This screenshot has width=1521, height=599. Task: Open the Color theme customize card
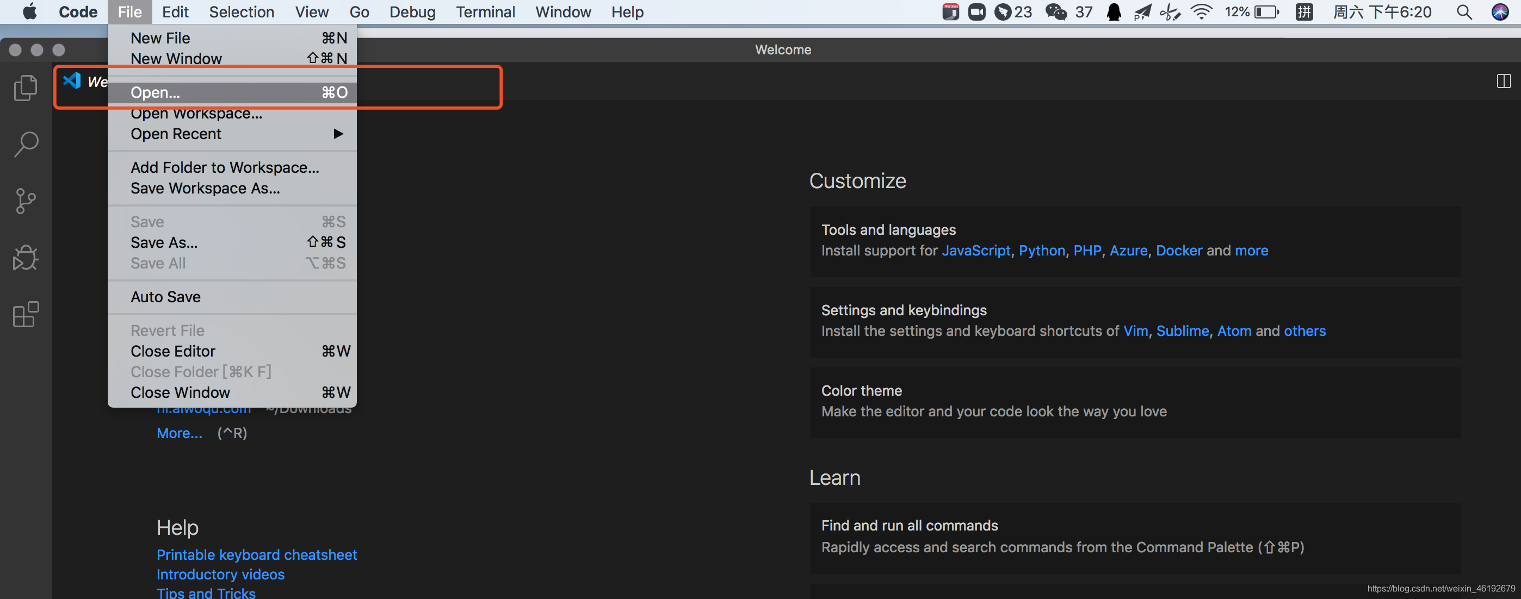point(1135,402)
